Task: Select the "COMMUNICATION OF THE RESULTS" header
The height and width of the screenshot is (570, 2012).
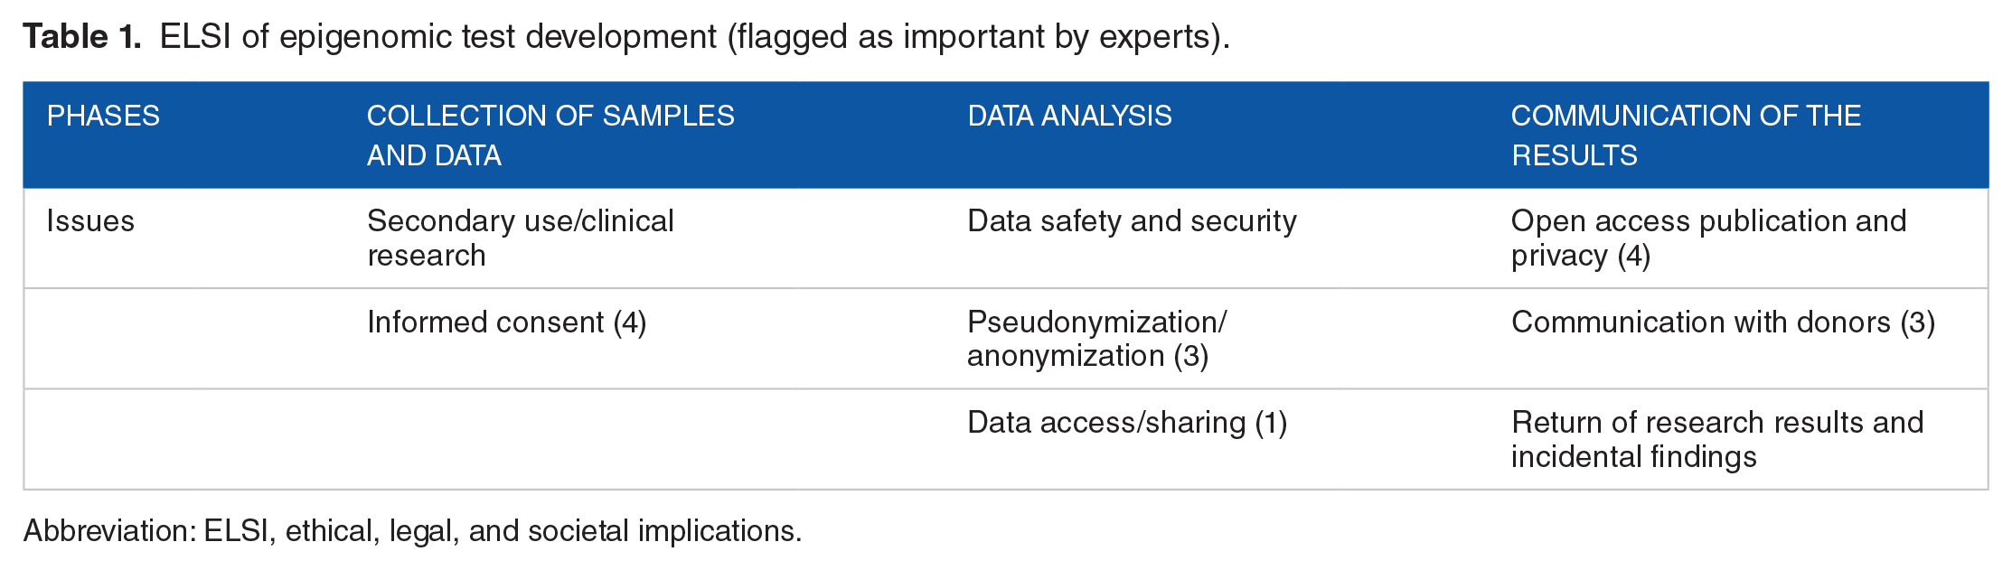Action: [x=1686, y=135]
